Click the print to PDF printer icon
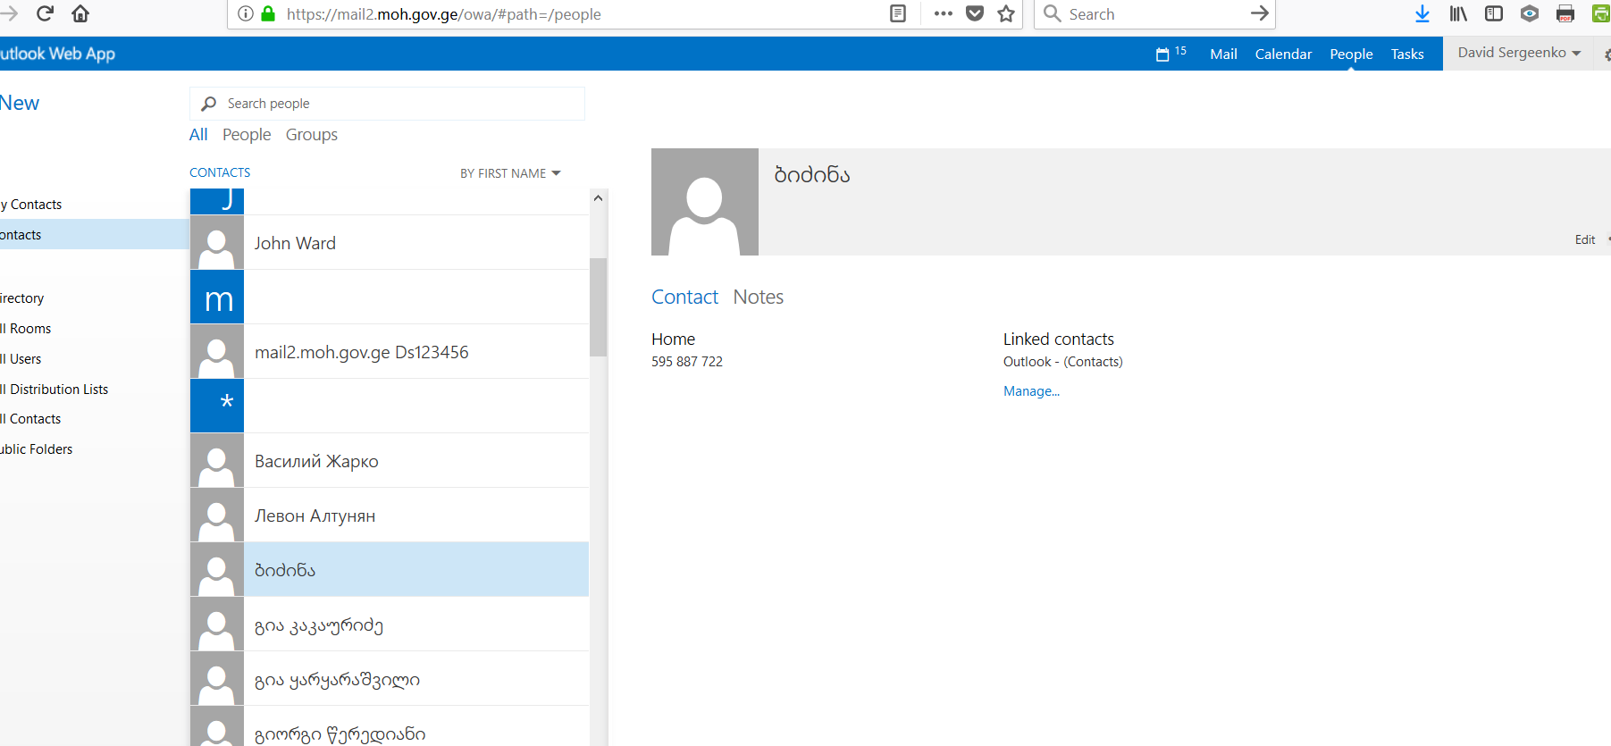This screenshot has width=1611, height=746. pos(1565,13)
